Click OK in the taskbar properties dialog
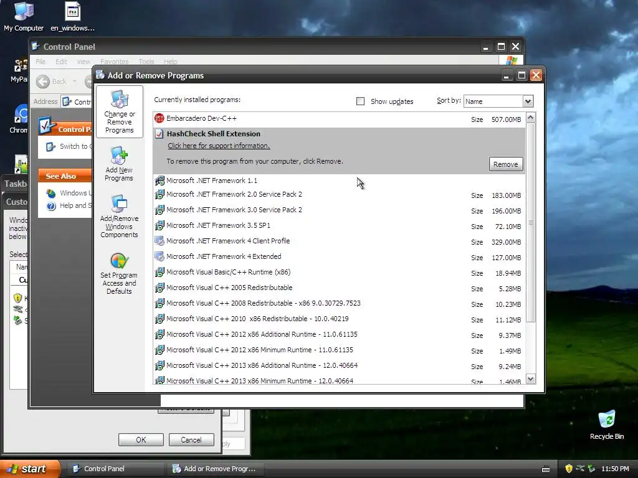 (x=141, y=440)
